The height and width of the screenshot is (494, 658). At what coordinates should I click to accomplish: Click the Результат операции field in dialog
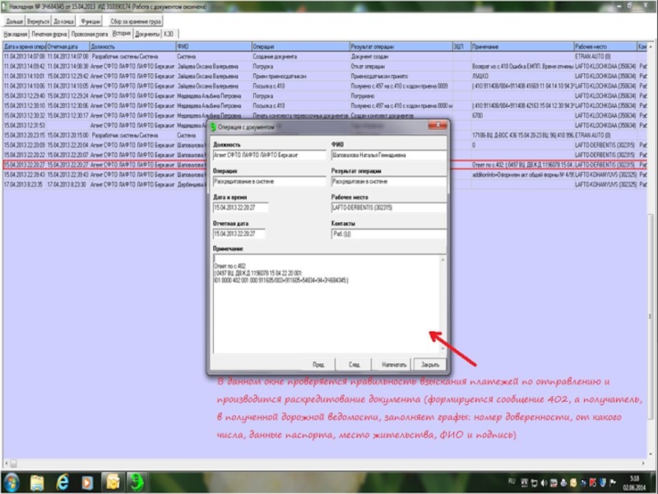pos(388,181)
